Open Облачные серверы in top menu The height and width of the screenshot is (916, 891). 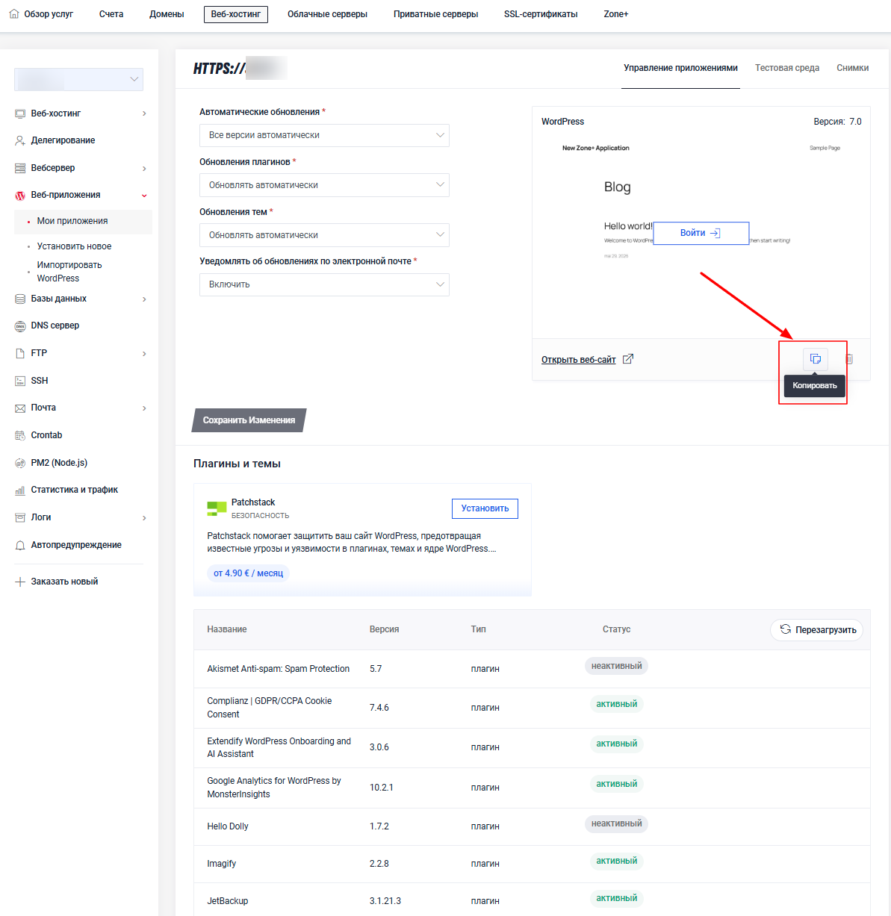click(x=327, y=14)
